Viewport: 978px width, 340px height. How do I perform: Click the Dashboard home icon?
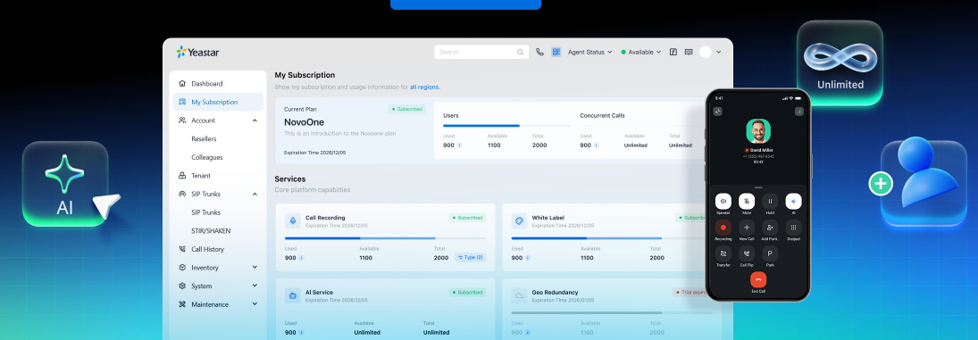point(182,84)
